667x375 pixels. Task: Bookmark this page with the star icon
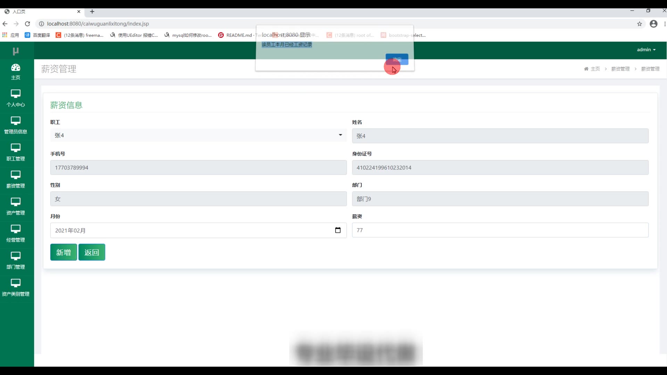[640, 24]
